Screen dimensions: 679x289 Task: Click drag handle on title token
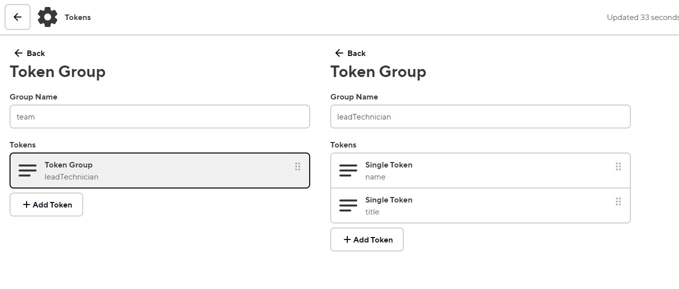618,201
